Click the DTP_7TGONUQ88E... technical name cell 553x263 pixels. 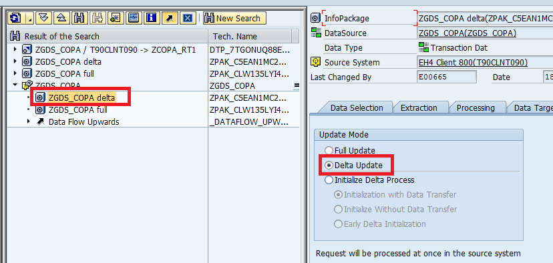pyautogui.click(x=250, y=49)
